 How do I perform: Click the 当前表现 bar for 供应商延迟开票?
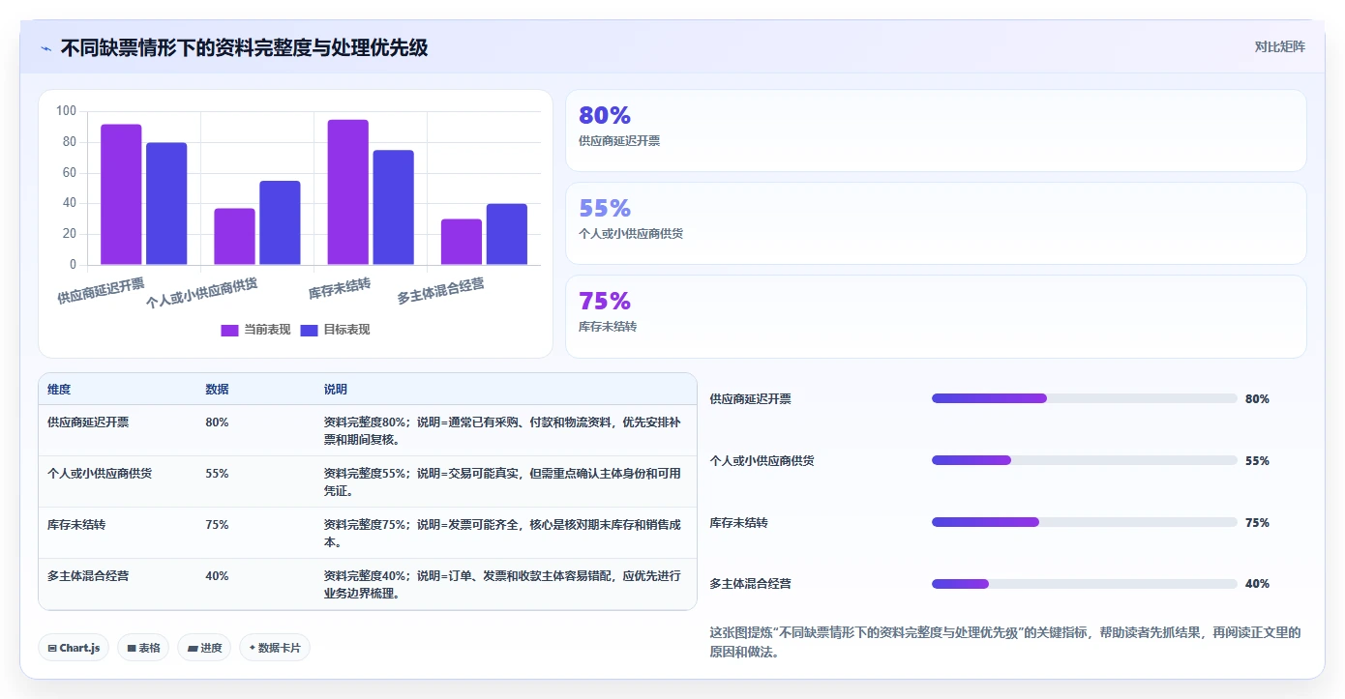click(121, 194)
